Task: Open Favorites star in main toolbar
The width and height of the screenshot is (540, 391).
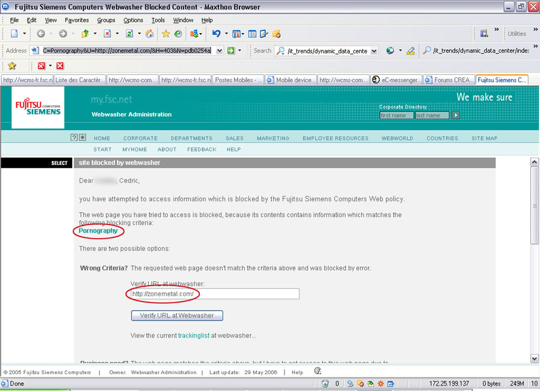Action: [166, 34]
